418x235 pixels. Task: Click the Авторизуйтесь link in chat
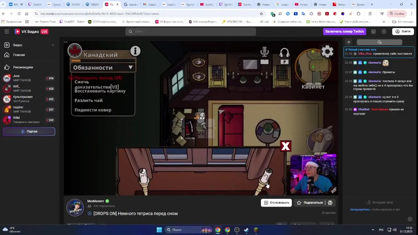[360, 210]
